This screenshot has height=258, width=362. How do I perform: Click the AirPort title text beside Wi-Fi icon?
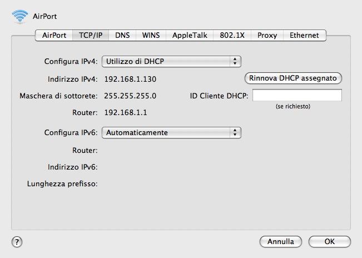coord(45,16)
